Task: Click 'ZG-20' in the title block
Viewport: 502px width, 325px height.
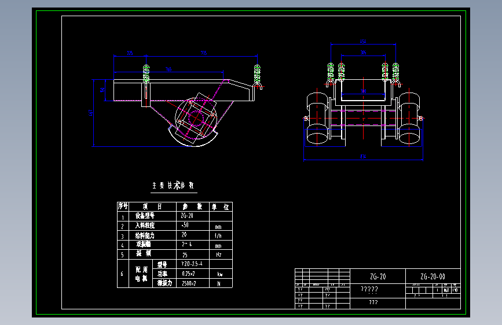Action: (378, 276)
